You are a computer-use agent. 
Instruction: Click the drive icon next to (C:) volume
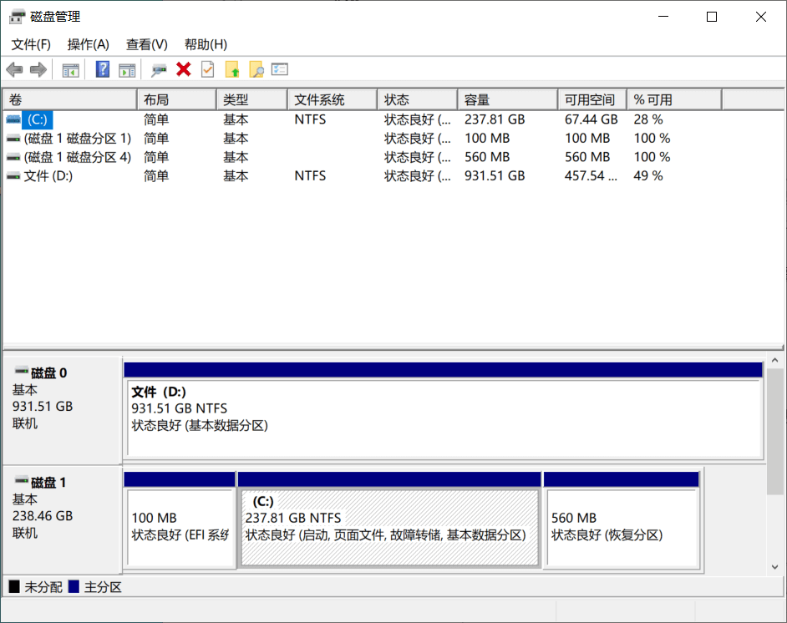[x=13, y=119]
